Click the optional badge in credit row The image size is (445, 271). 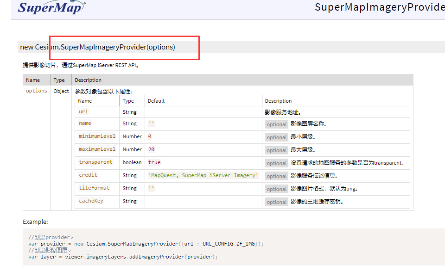pos(277,176)
